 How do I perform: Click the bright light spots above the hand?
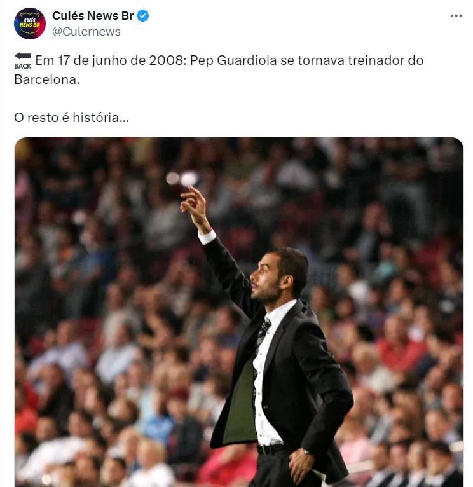coord(182,179)
